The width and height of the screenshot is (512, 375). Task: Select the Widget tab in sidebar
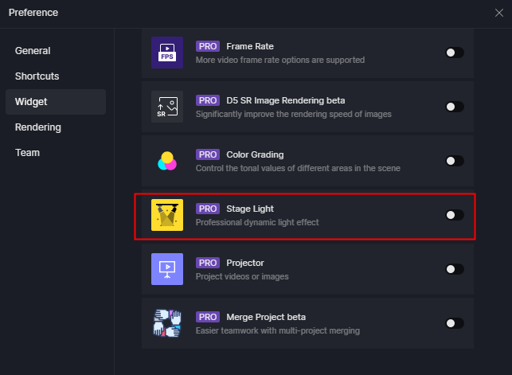click(x=32, y=102)
